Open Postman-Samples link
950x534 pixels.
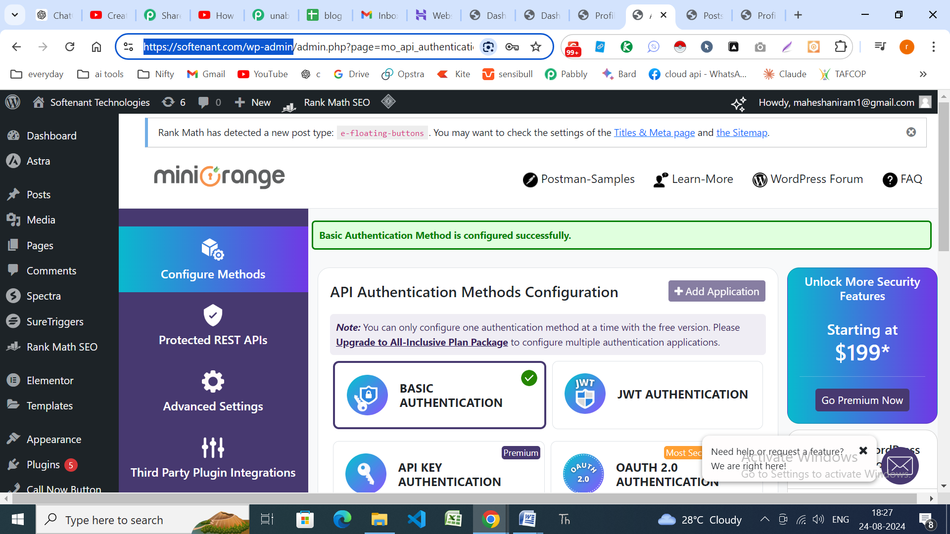click(x=578, y=179)
